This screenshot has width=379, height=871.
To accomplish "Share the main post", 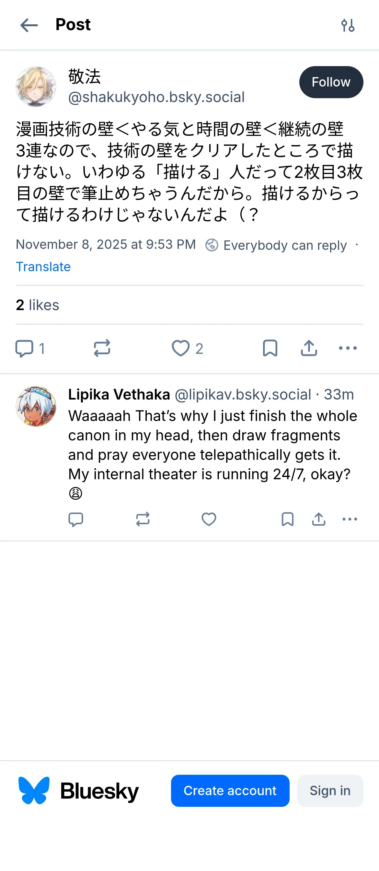I will click(x=309, y=348).
